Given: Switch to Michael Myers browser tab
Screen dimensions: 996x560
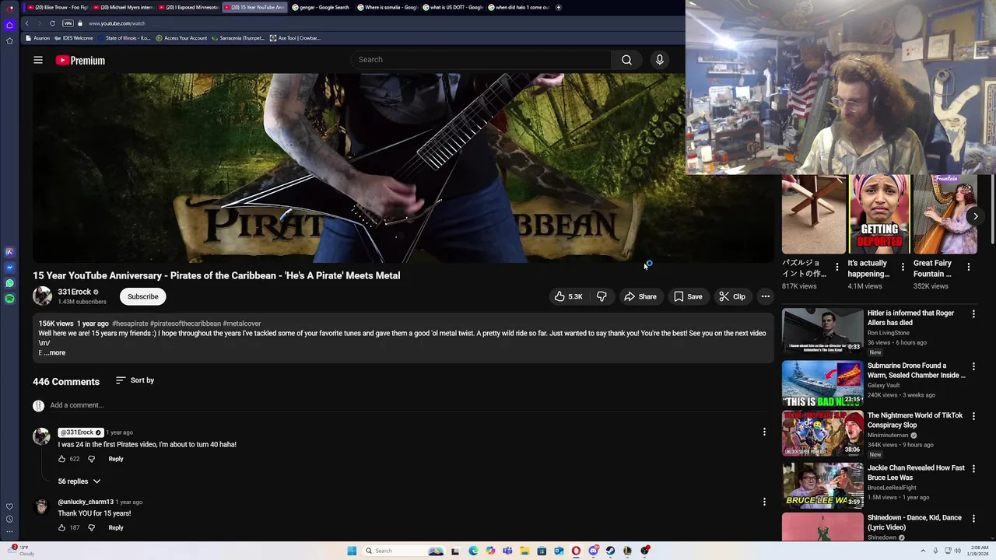Looking at the screenshot, I should [123, 7].
